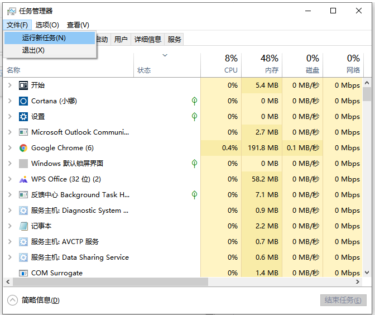
Task: Click the AVCTP service host icon
Action: 23,242
